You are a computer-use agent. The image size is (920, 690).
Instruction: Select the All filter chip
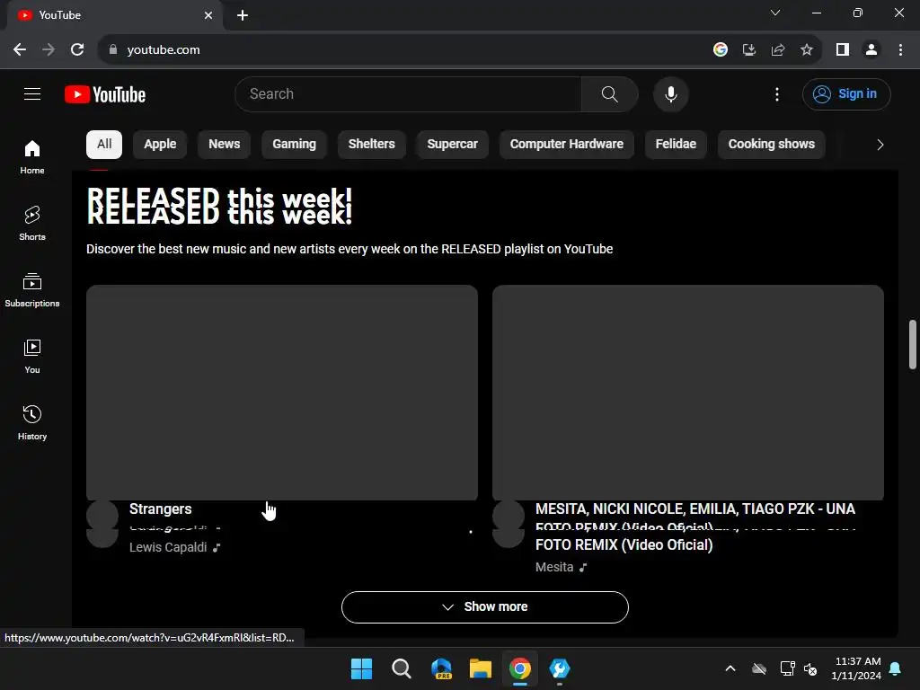point(104,145)
